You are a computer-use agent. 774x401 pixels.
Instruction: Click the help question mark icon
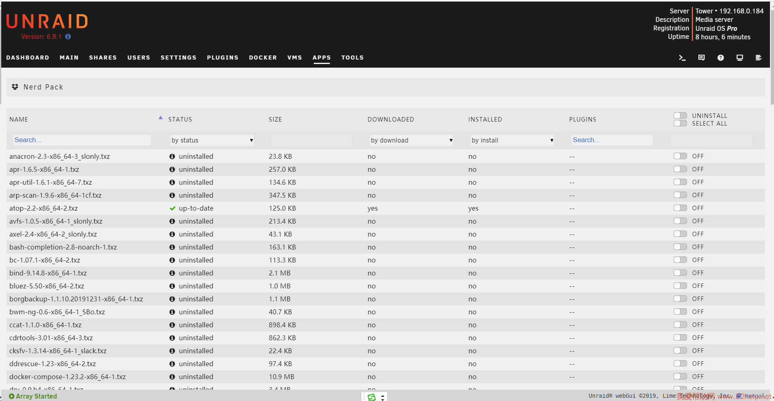[721, 58]
